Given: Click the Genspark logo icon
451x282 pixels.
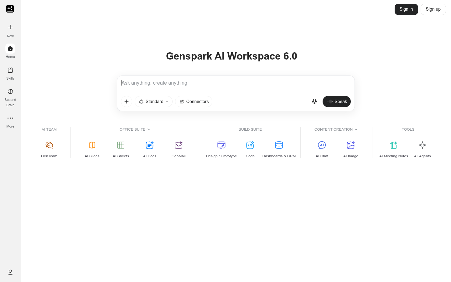Looking at the screenshot, I should pyautogui.click(x=10, y=9).
